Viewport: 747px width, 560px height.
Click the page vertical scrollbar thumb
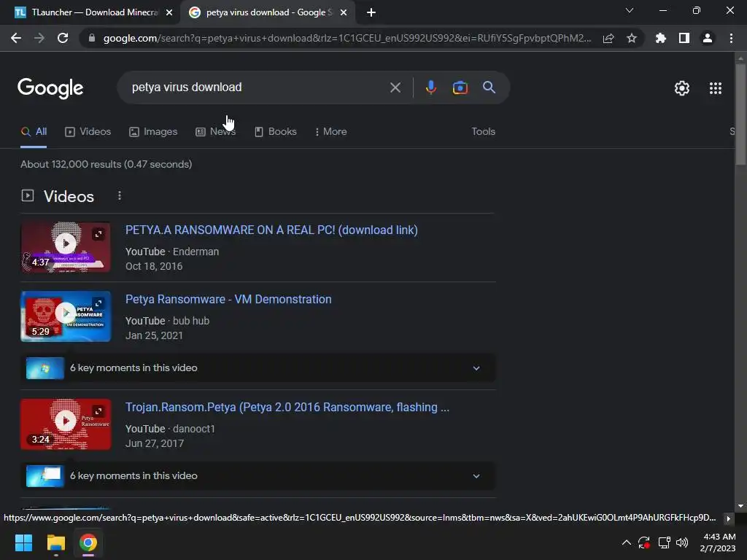[x=740, y=113]
